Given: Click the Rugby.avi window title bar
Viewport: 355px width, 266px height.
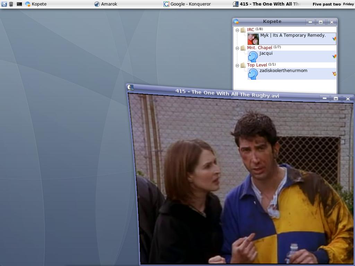Looking at the screenshot, I should tap(227, 93).
